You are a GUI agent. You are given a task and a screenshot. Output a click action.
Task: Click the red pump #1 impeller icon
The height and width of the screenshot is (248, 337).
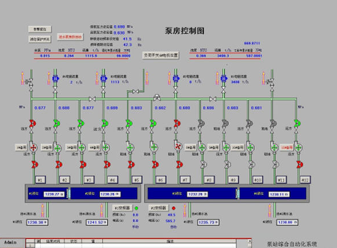[33, 148]
